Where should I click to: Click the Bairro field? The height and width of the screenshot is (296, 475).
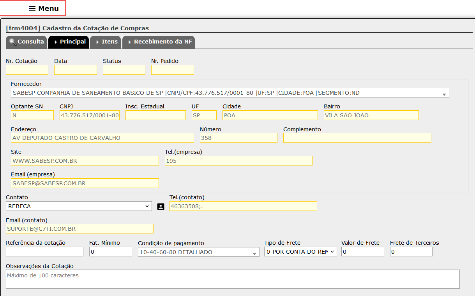pyautogui.click(x=371, y=115)
